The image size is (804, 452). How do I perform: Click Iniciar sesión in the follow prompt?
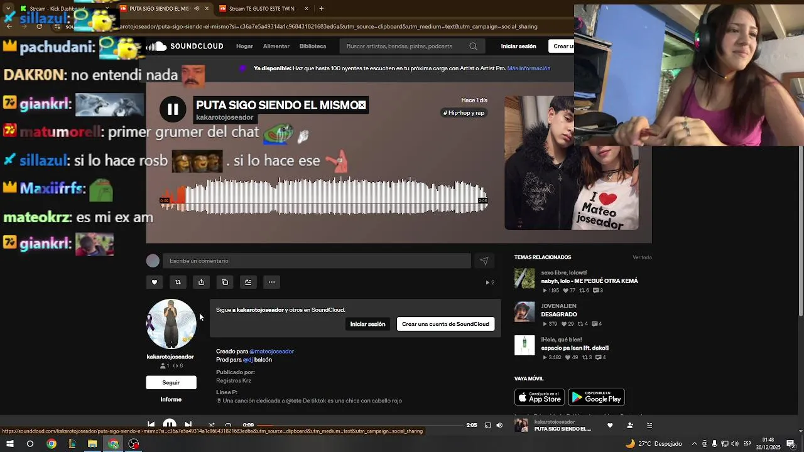click(367, 325)
